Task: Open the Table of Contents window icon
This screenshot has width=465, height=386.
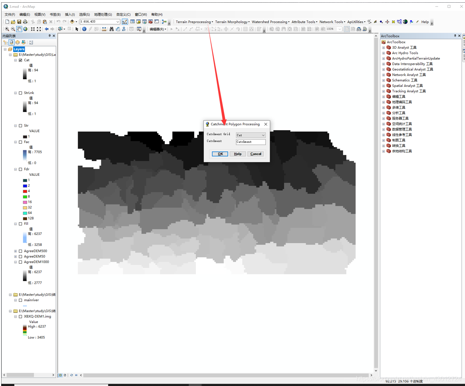Action: (x=132, y=22)
